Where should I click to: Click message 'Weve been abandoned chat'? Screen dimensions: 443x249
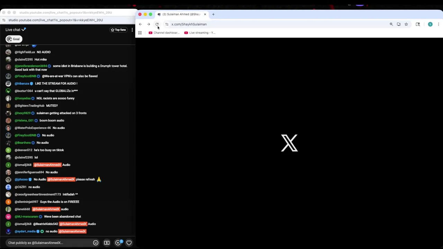(62, 217)
